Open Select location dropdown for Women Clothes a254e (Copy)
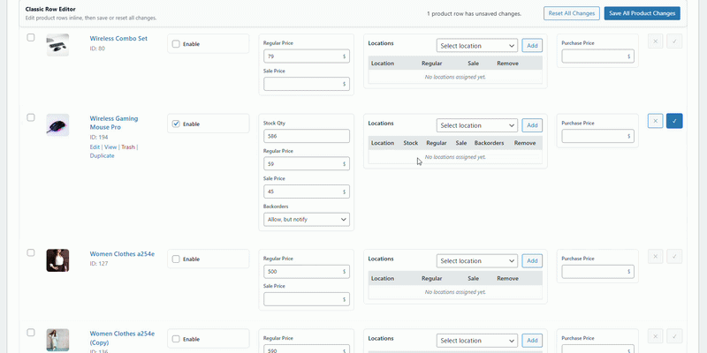 pos(477,341)
